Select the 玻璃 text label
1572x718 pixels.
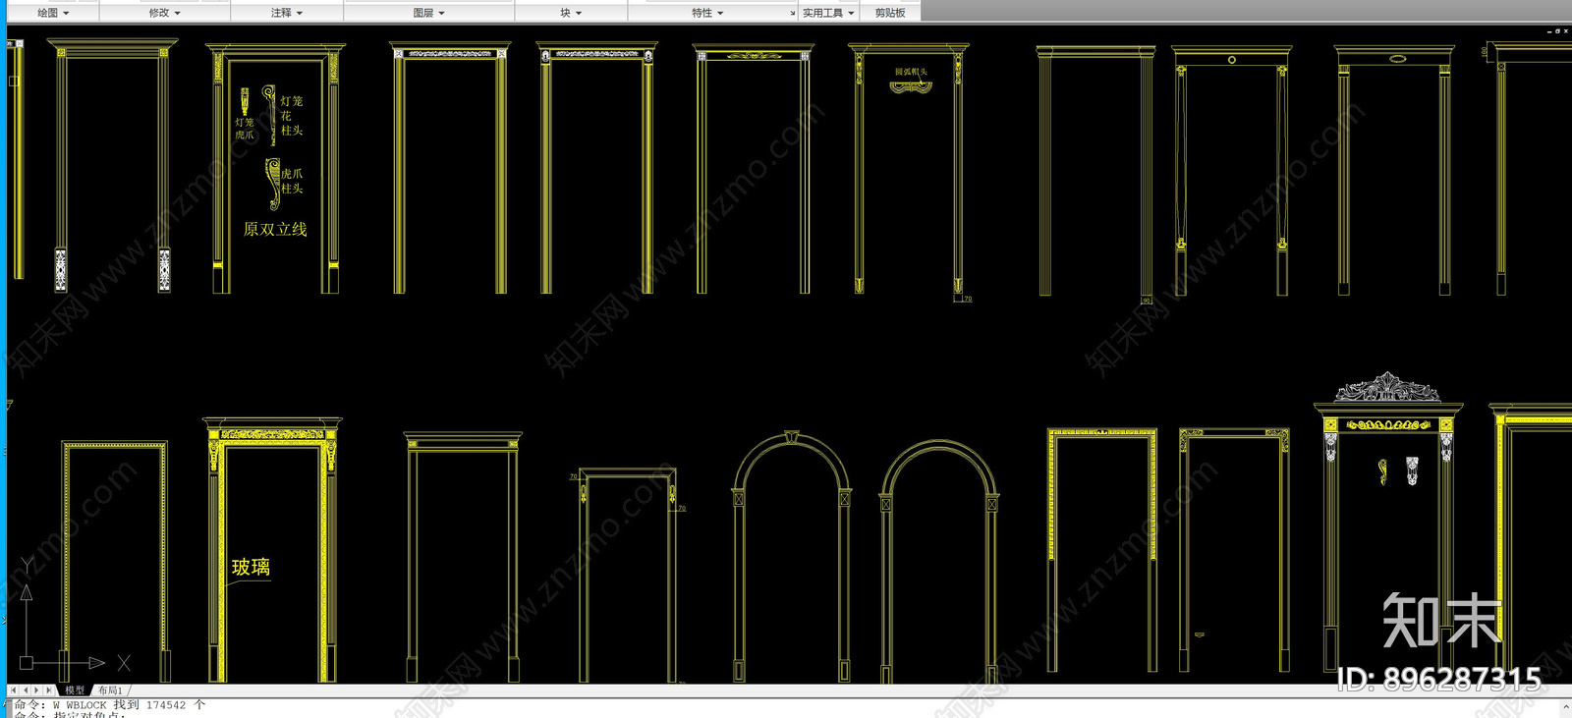pyautogui.click(x=251, y=567)
